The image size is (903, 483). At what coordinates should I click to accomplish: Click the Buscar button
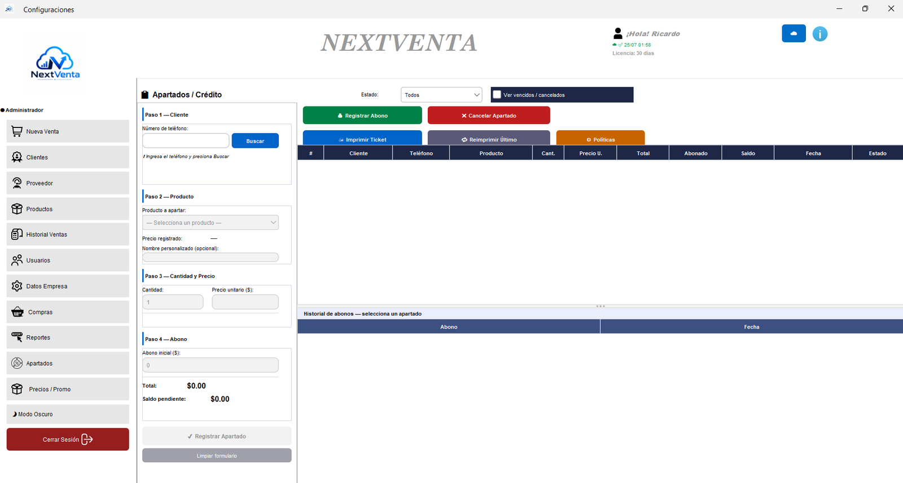pos(255,141)
